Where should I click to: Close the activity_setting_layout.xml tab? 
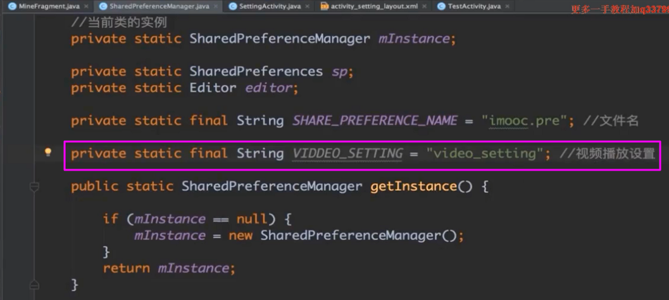pos(425,7)
